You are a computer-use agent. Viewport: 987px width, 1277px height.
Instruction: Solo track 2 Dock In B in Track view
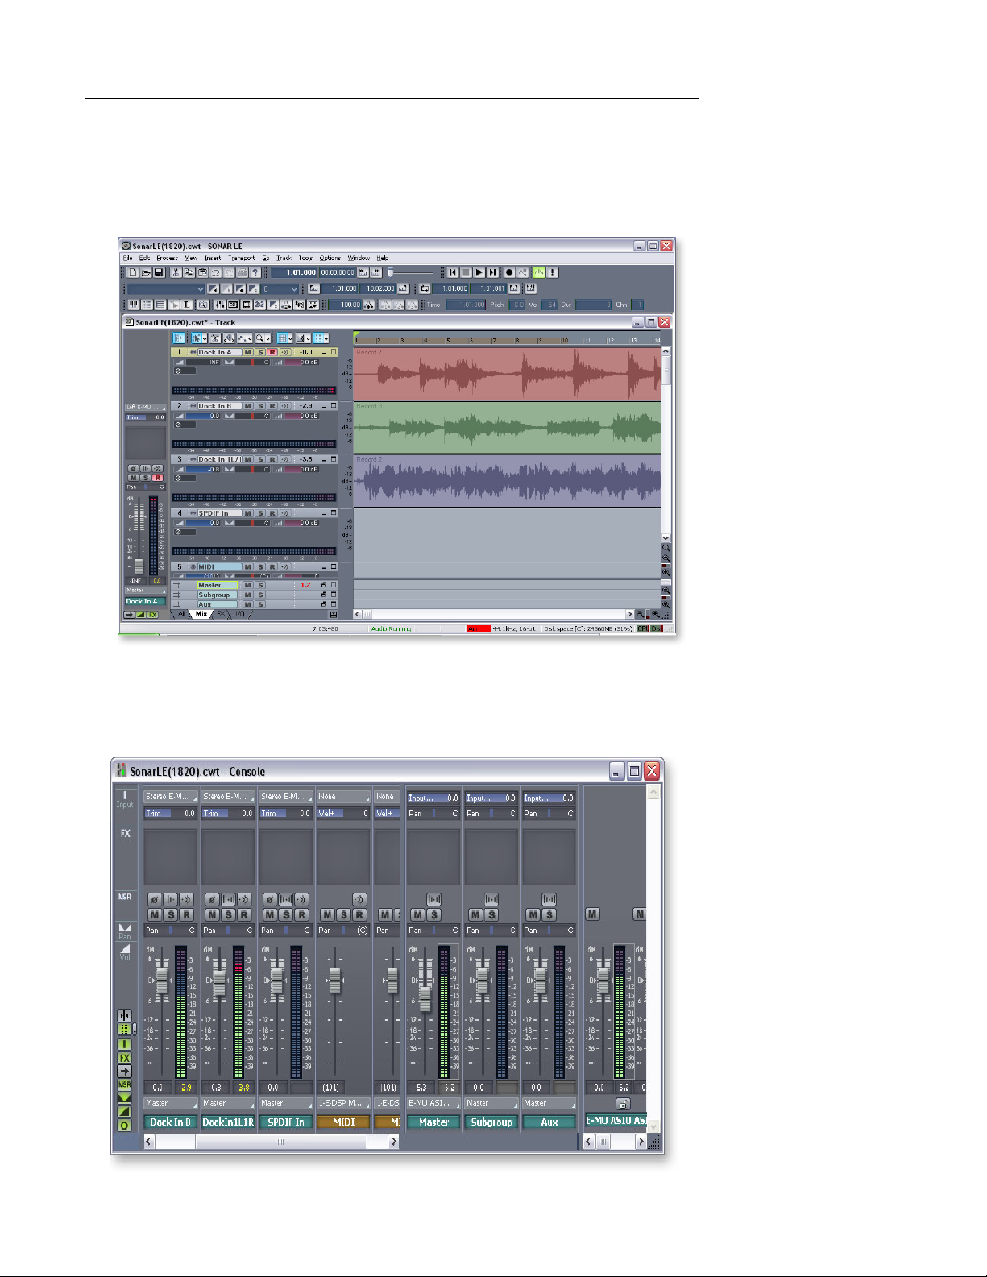[260, 406]
